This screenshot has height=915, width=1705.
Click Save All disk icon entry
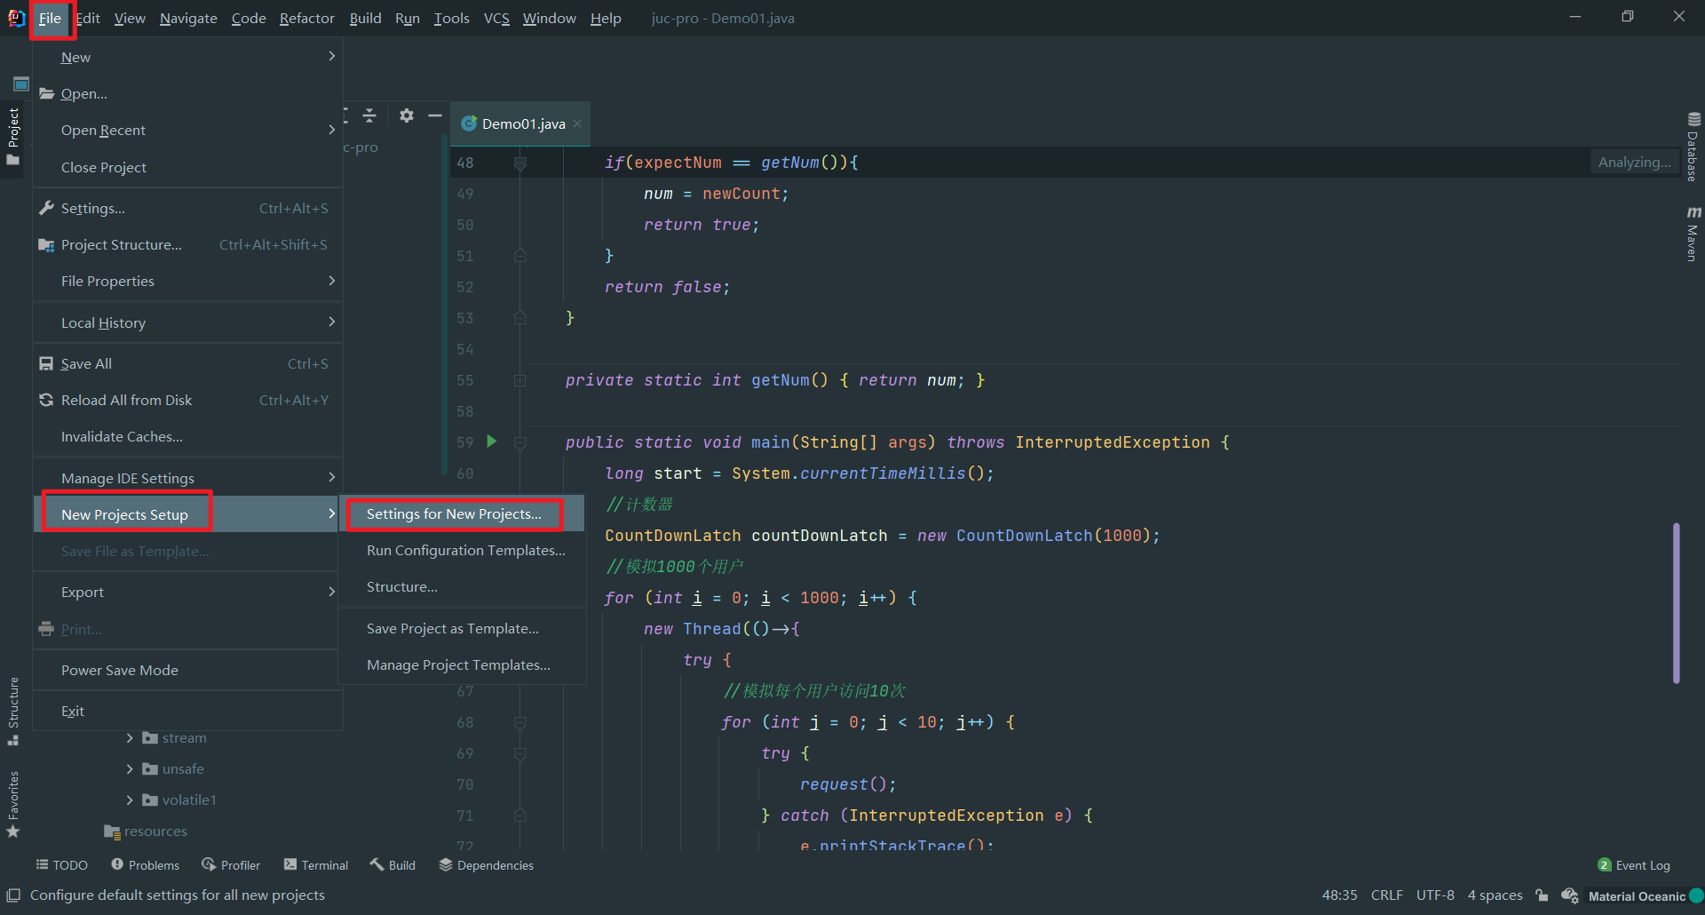[x=188, y=363]
